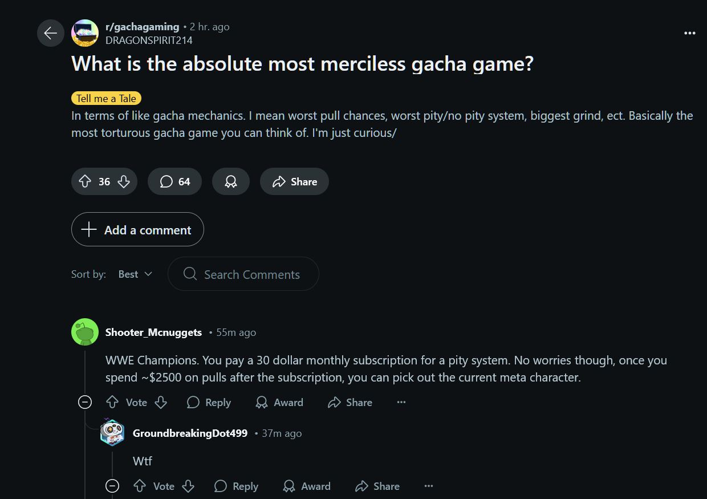The width and height of the screenshot is (707, 499).
Task: Open the r/gachagaming community avatar
Action: point(84,33)
